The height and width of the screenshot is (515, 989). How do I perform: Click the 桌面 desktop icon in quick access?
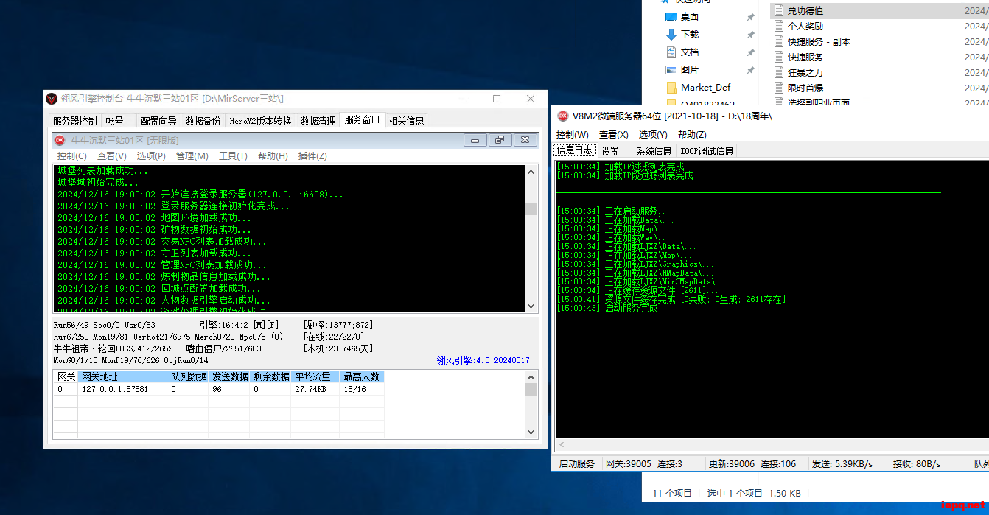click(671, 17)
